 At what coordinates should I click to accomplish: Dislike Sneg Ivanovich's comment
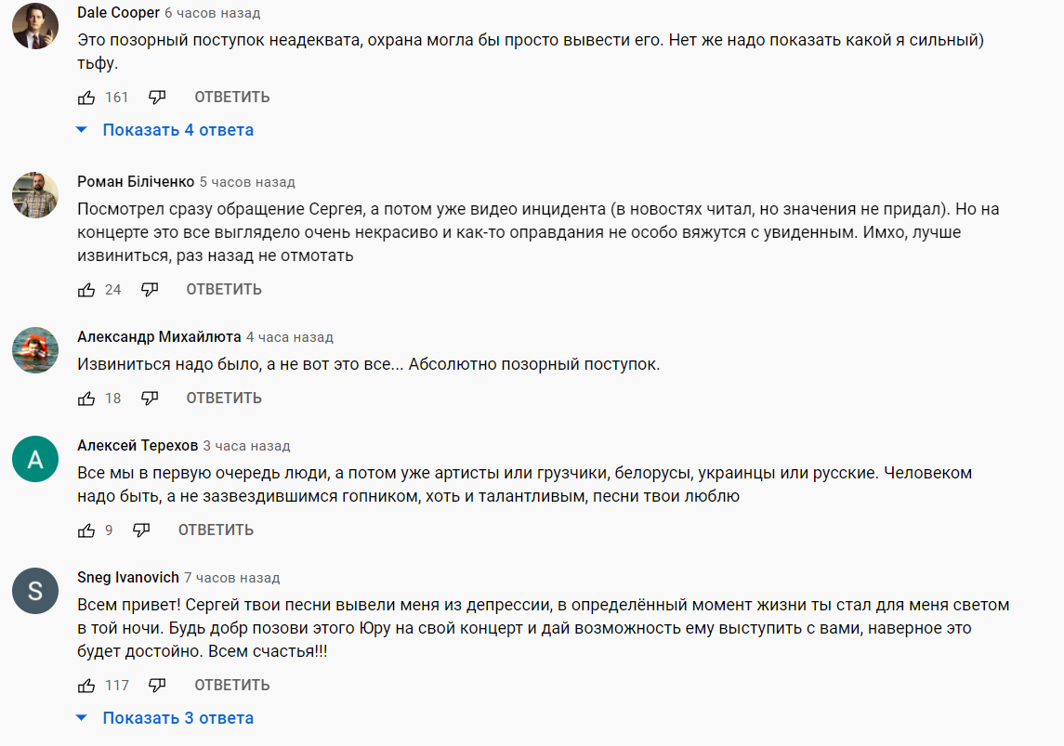pos(157,686)
